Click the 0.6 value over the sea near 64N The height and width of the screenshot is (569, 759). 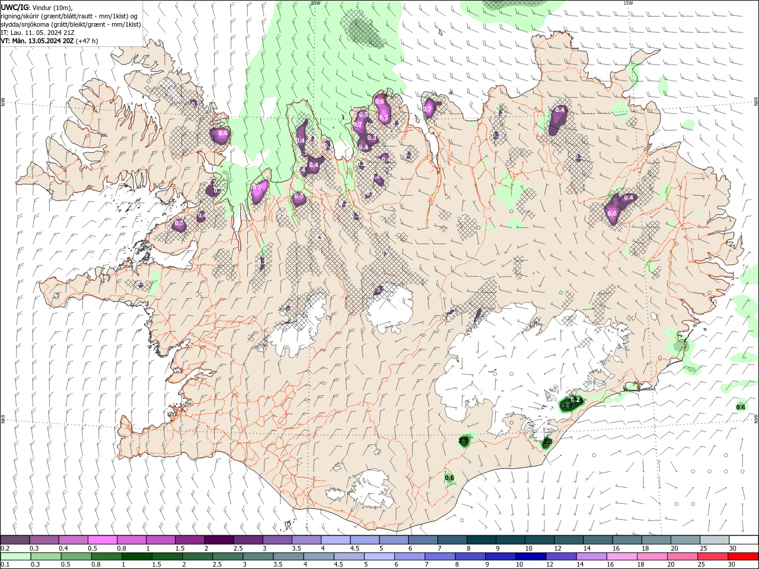coord(741,407)
